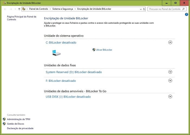
Task: Expand the System Reserved (D:) section chevron
Action: click(x=170, y=72)
